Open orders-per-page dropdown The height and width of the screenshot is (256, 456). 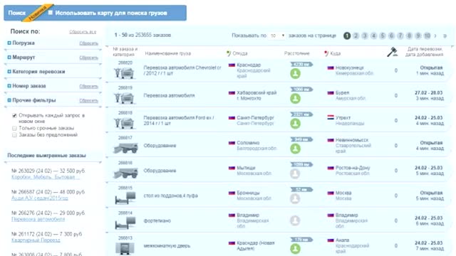tap(277, 36)
